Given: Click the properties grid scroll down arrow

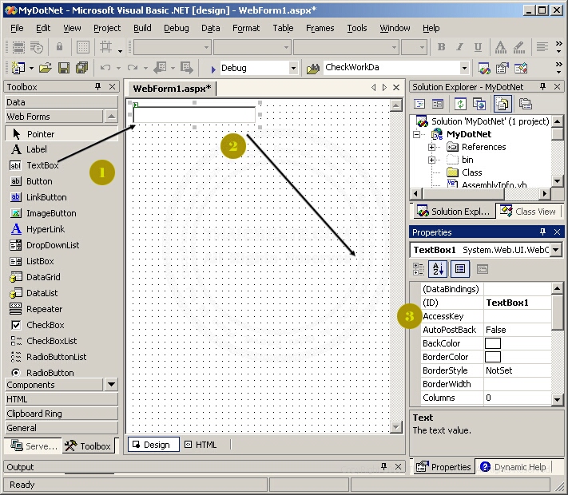Looking at the screenshot, I should [557, 399].
